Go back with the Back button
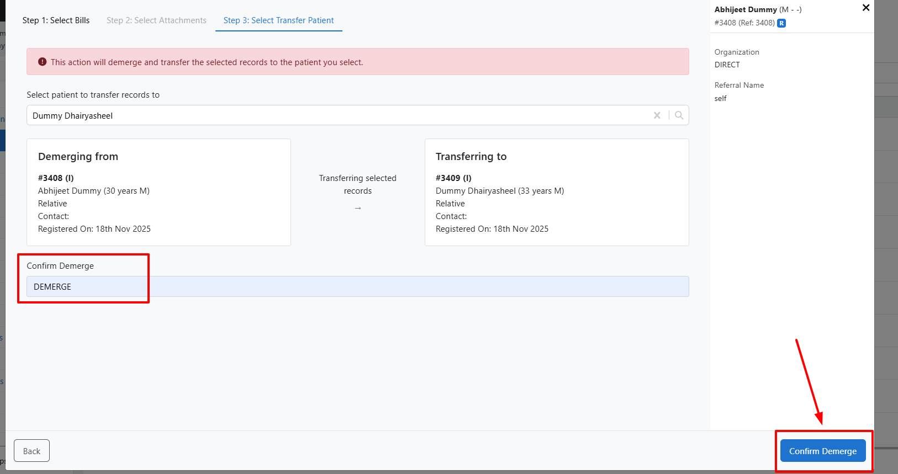 tap(31, 451)
